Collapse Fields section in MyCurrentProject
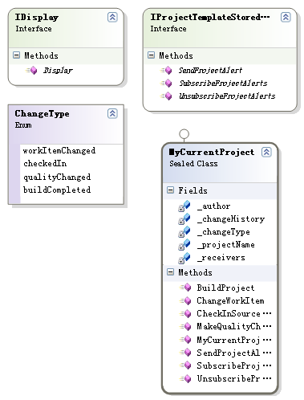Viewport: 304px width, 400px height. (x=170, y=190)
